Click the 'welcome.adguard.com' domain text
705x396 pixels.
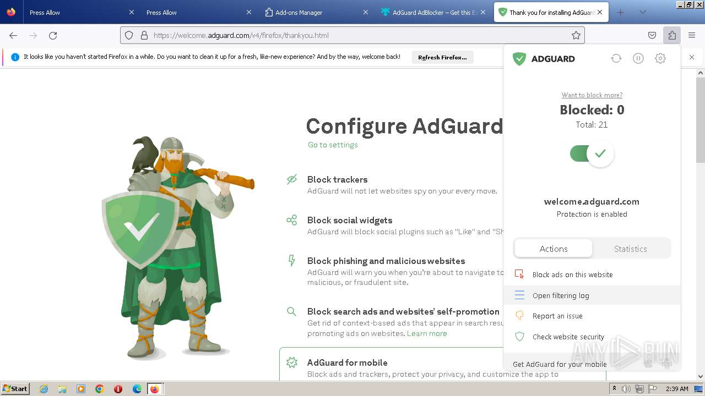click(592, 201)
